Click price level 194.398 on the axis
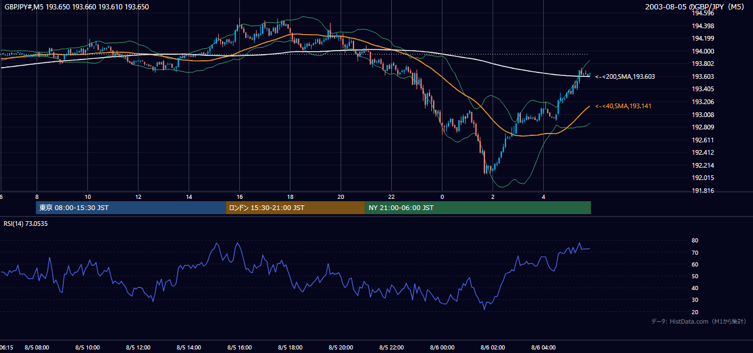The height and width of the screenshot is (353, 753). click(702, 26)
